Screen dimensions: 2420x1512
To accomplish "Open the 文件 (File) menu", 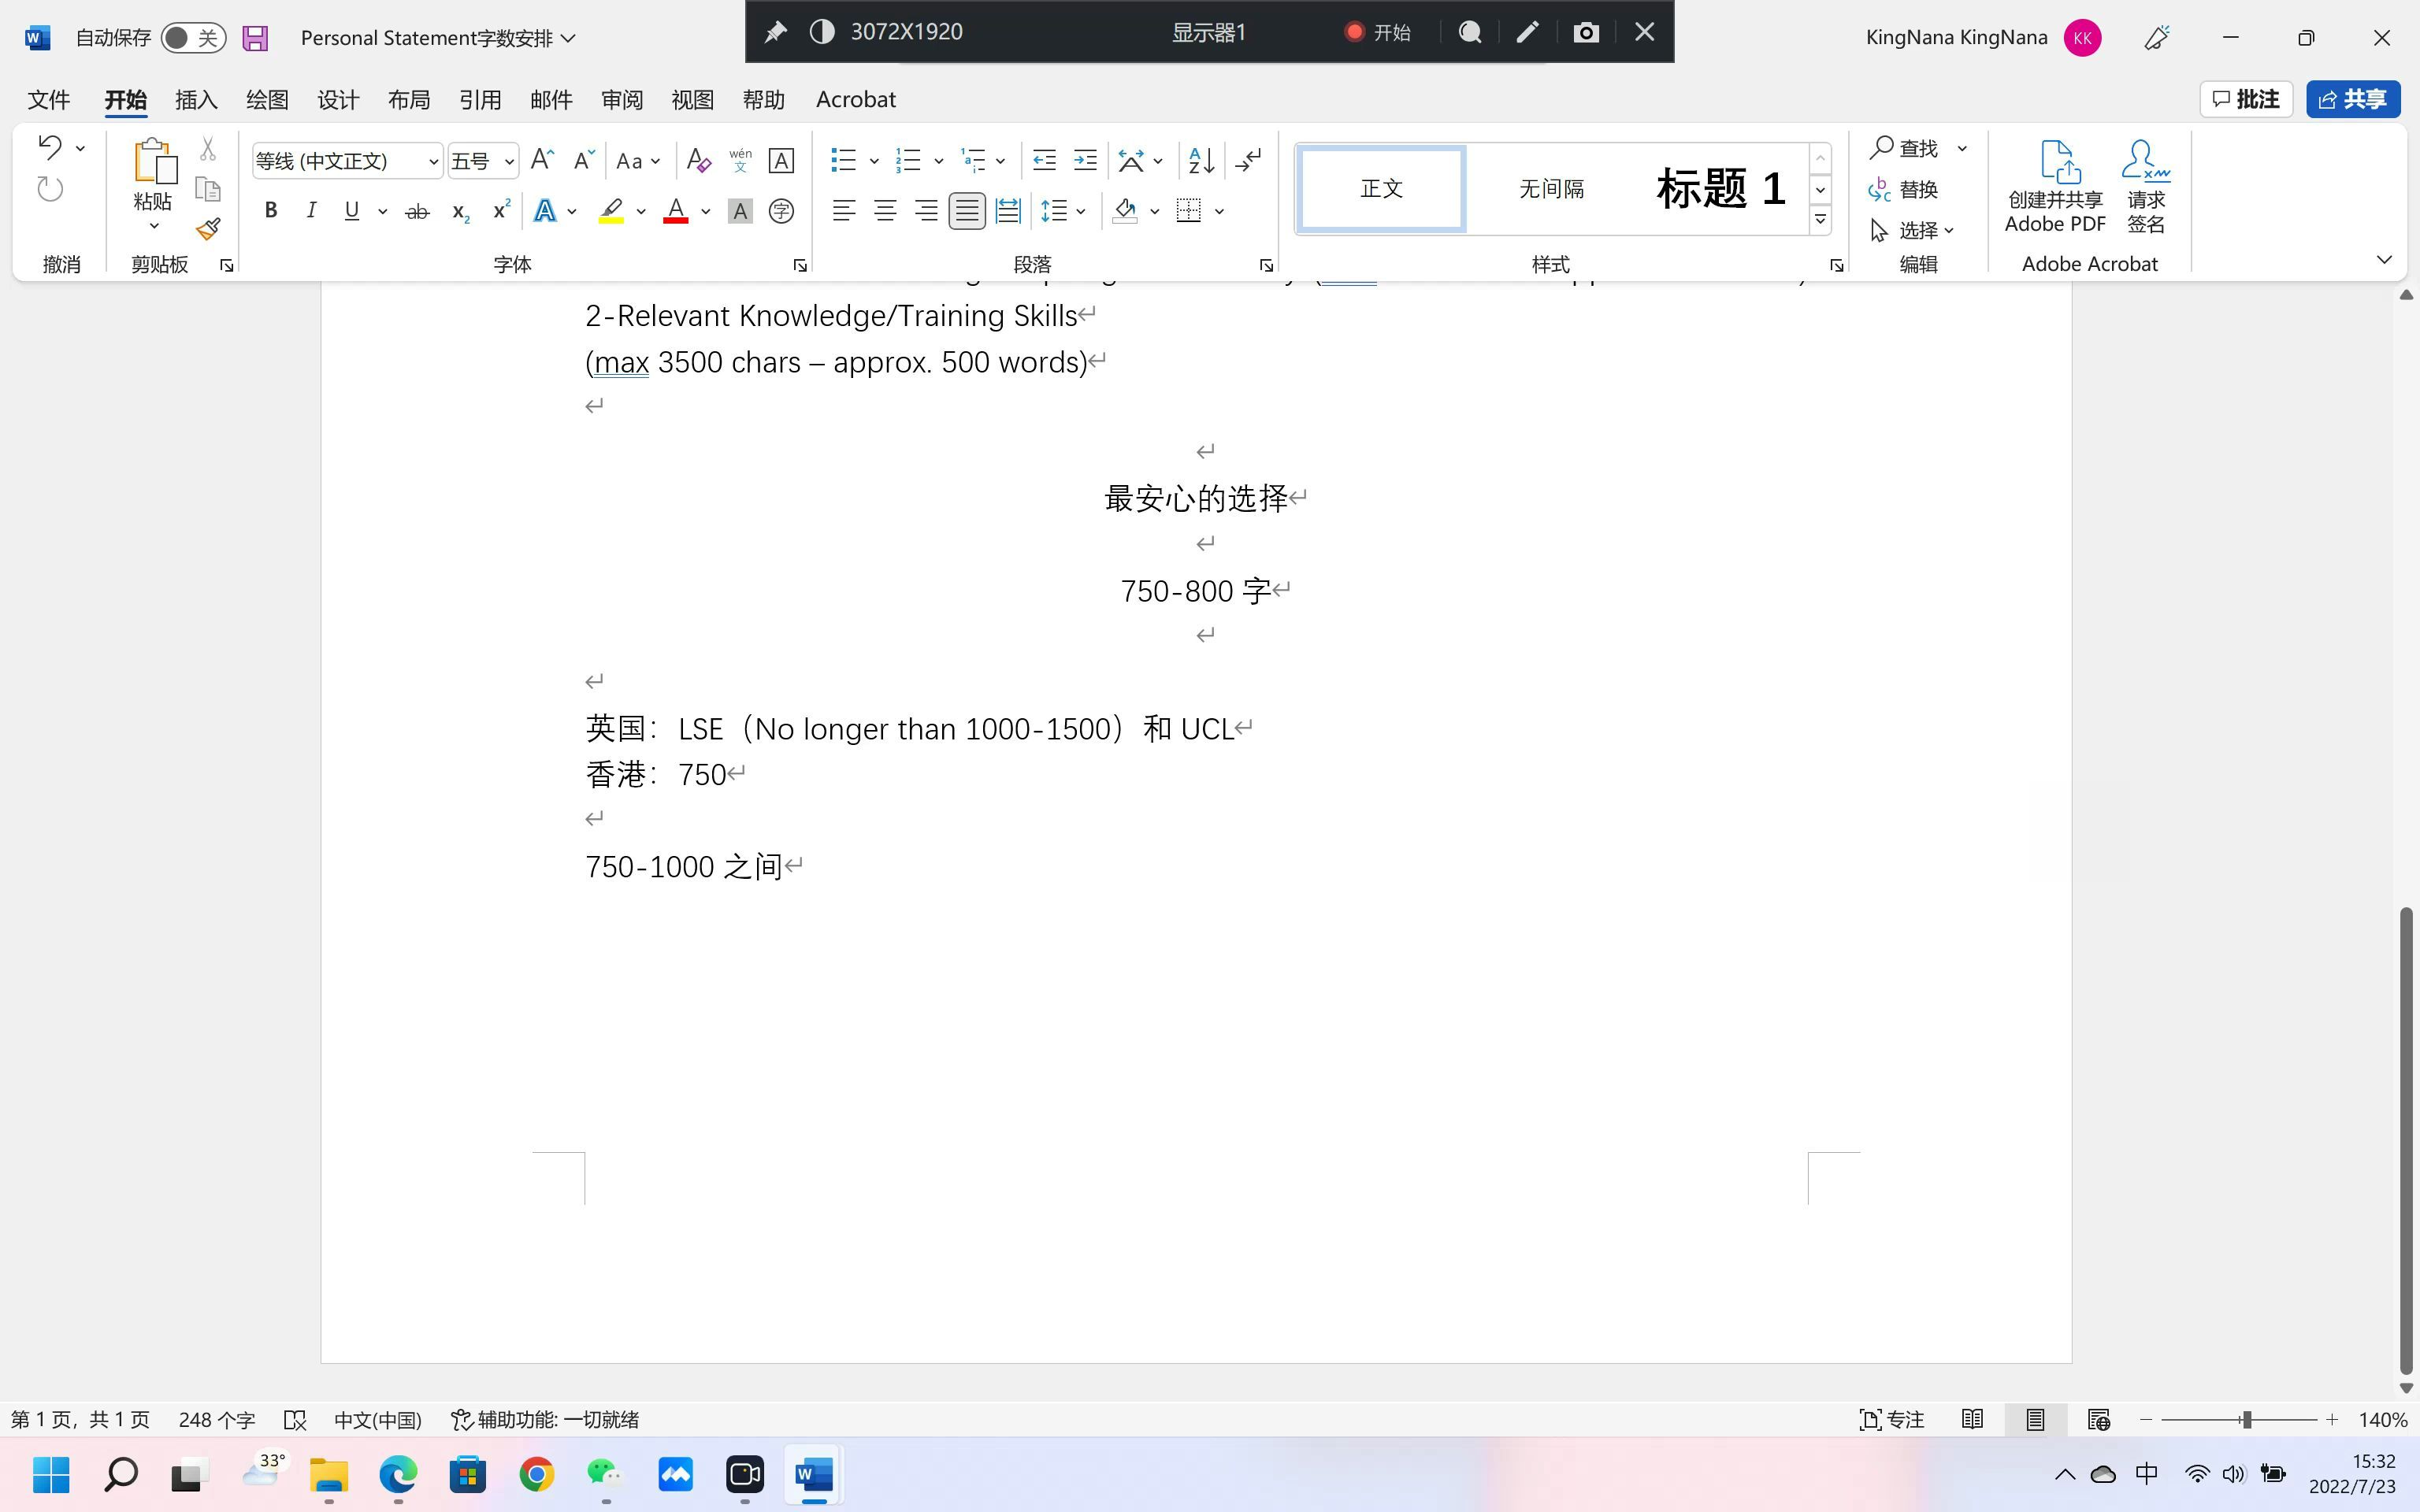I will [49, 99].
